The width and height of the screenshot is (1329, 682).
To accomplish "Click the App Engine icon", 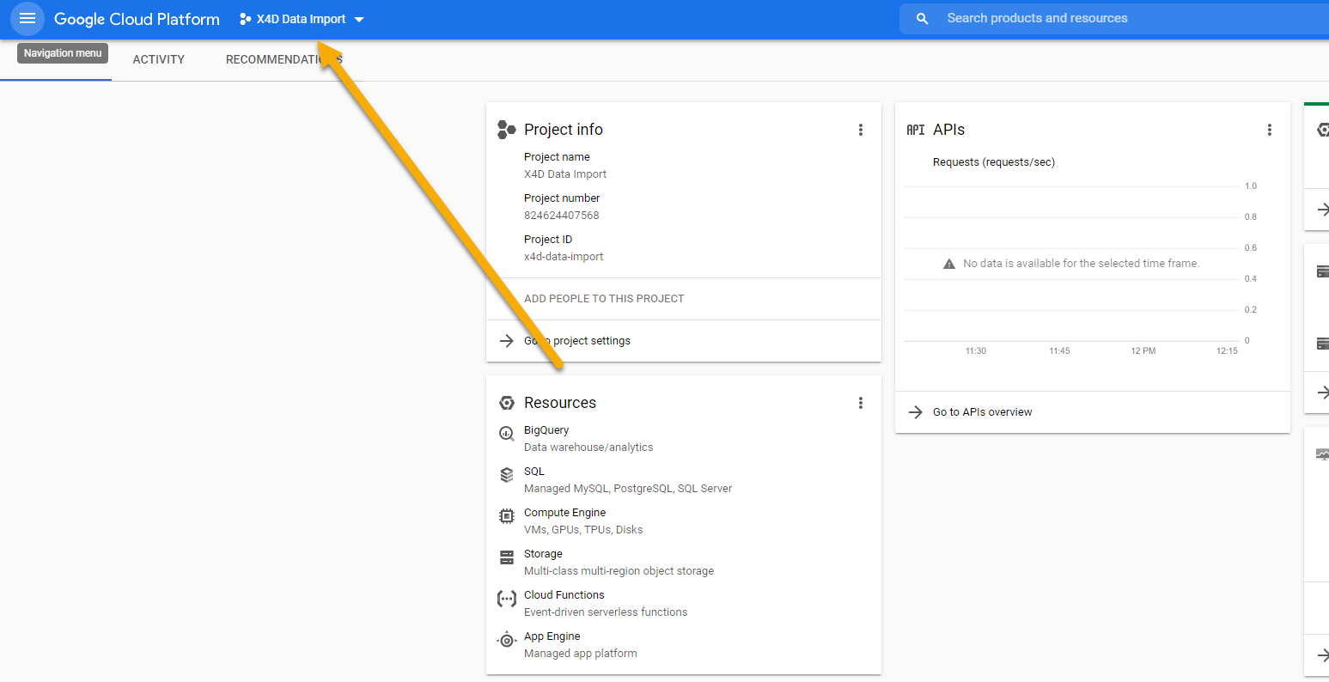I will [x=507, y=640].
